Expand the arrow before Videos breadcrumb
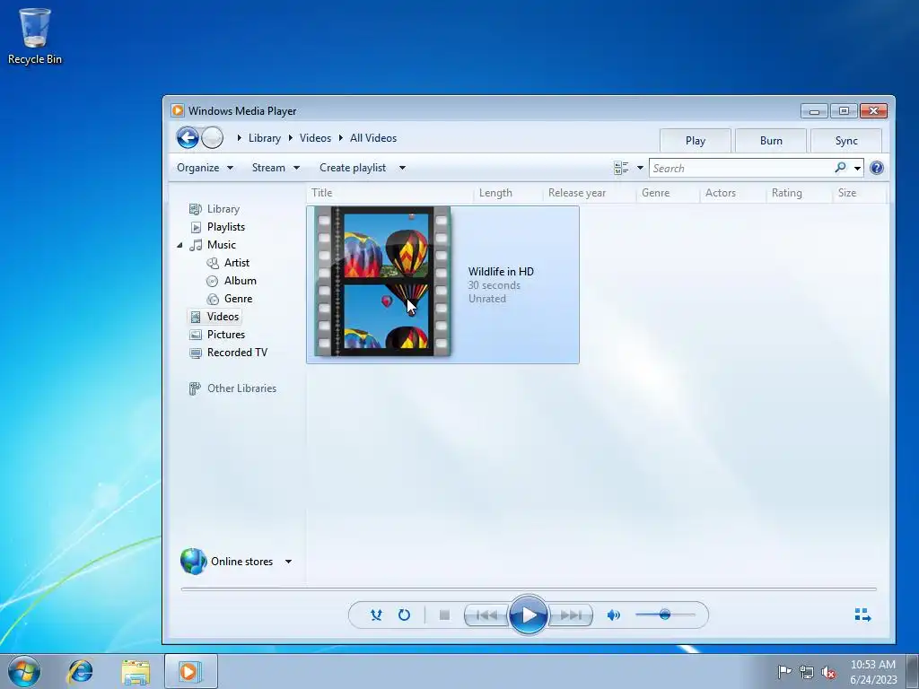The height and width of the screenshot is (689, 919). (x=291, y=138)
